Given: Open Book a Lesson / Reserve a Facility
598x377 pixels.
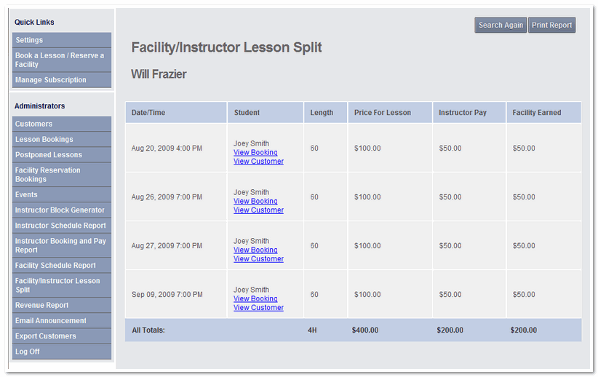Looking at the screenshot, I should (62, 60).
